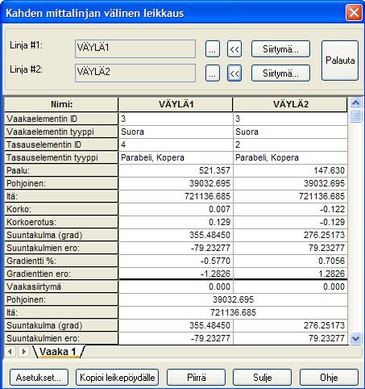This screenshot has width=365, height=389.
Task: Click the scroll down arrow of the table
Action: pos(356,338)
